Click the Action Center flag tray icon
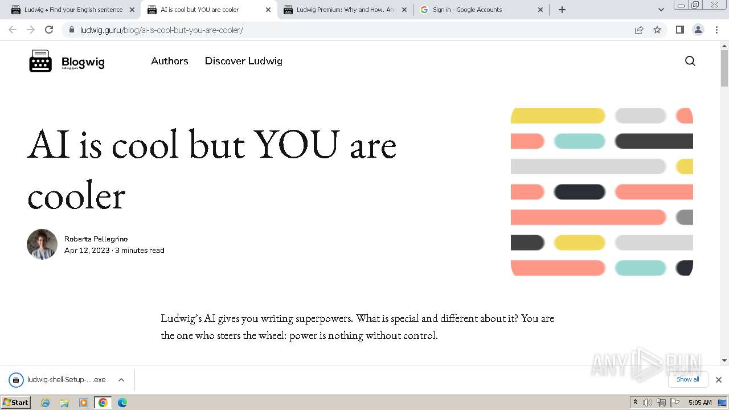Screen dimensions: 729x410 (675, 403)
